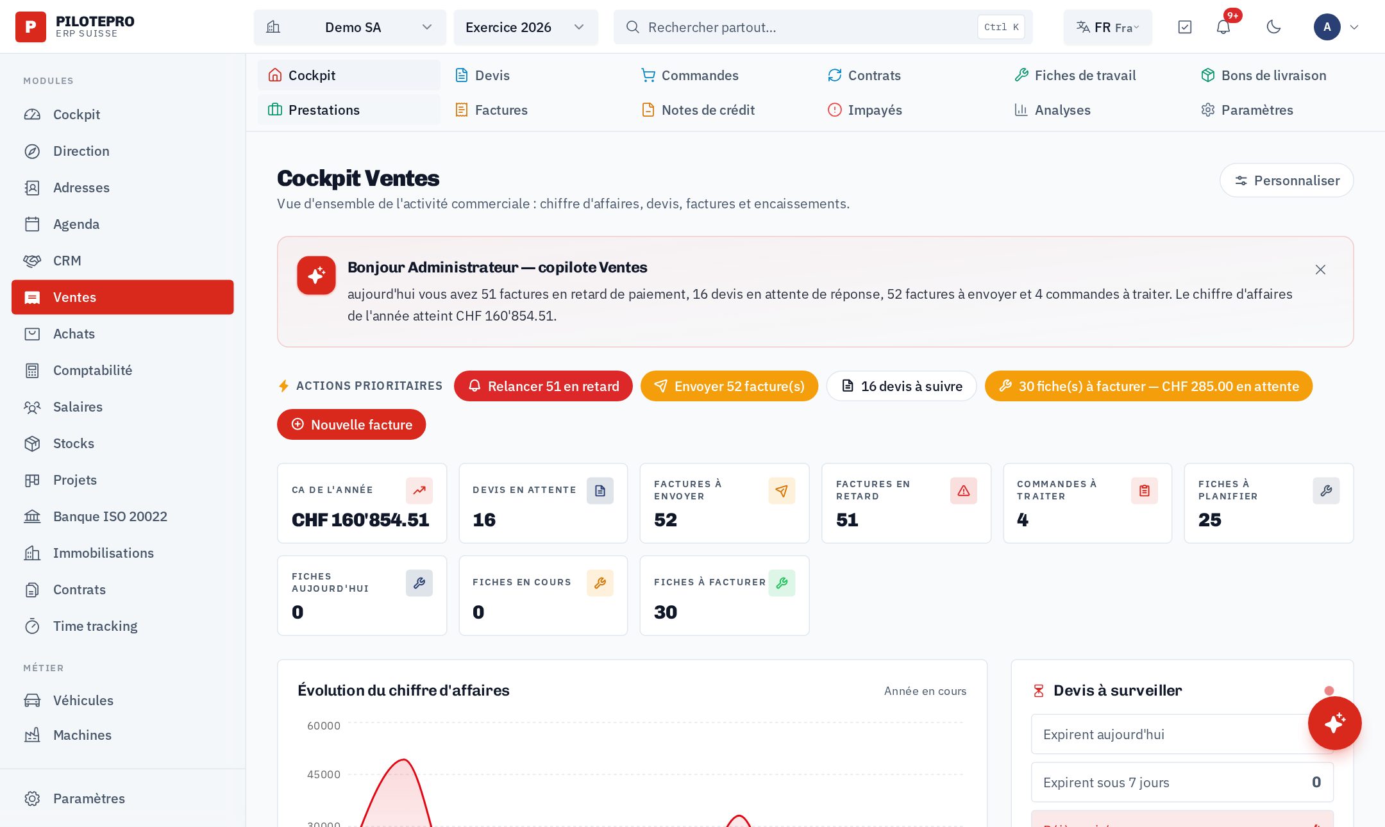Screen dimensions: 1385x827
Task: Open Immobilisations in the sidebar
Action: [x=122, y=553]
